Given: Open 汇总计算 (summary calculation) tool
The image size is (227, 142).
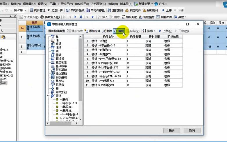Looking at the screenshot, I should (x=55, y=10).
